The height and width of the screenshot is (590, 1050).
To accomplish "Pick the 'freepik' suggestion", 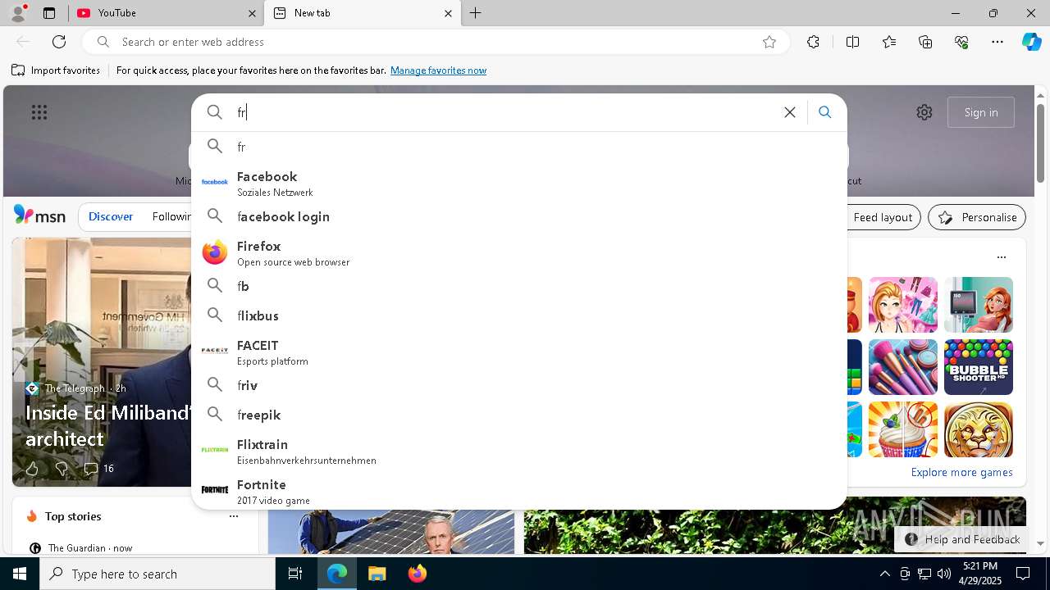I will (519, 415).
